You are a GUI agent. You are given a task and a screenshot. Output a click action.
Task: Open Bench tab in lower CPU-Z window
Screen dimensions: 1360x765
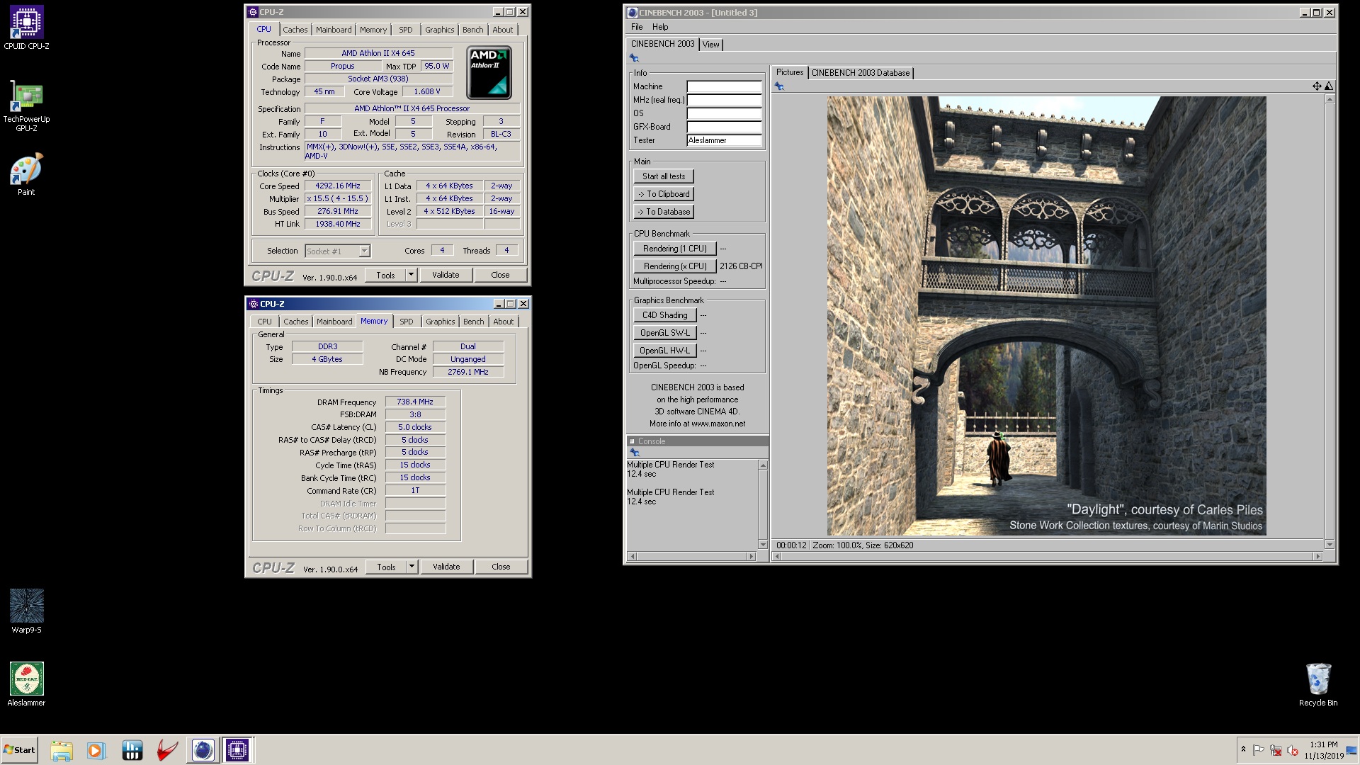[x=473, y=322]
